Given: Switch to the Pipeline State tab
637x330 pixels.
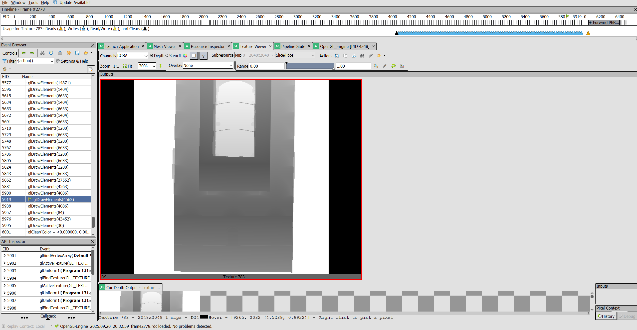Looking at the screenshot, I should (x=293, y=46).
